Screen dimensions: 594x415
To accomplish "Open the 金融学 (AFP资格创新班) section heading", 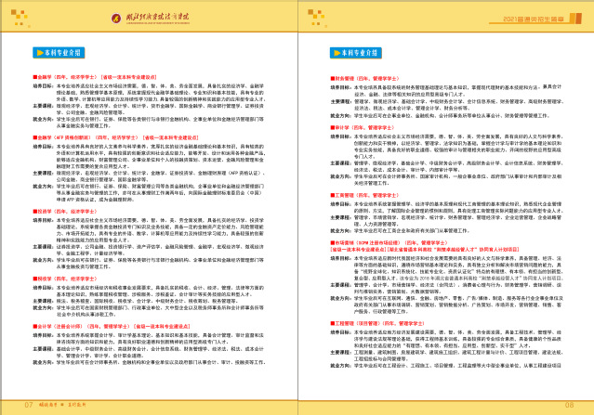I will coord(67,137).
